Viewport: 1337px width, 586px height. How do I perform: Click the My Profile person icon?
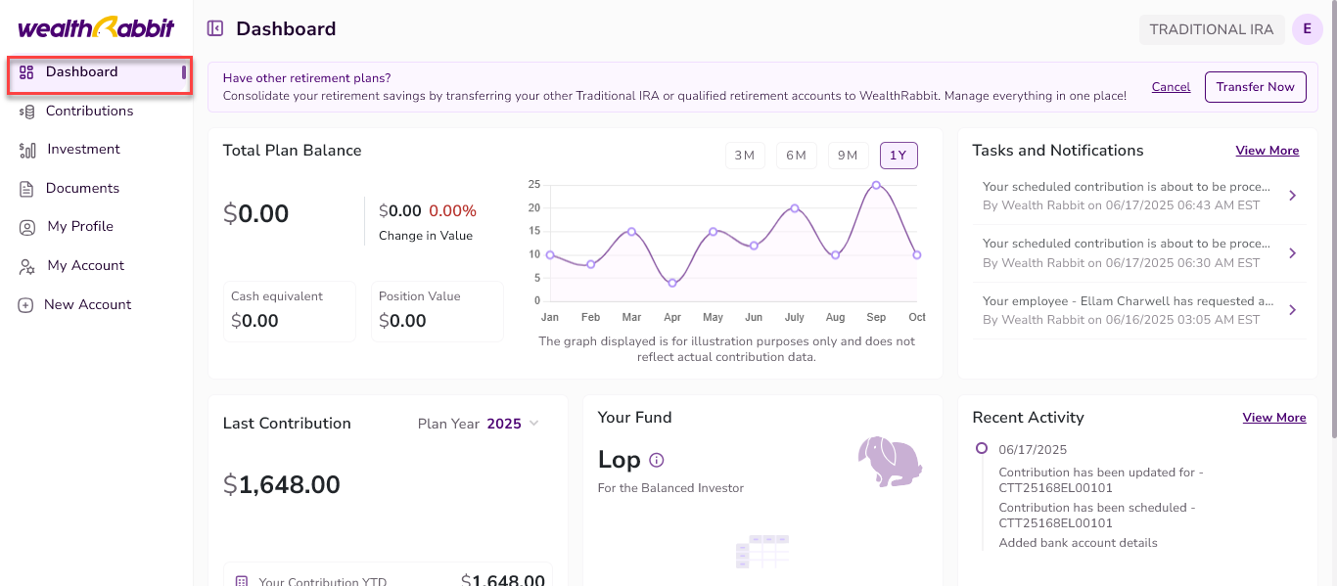click(26, 227)
